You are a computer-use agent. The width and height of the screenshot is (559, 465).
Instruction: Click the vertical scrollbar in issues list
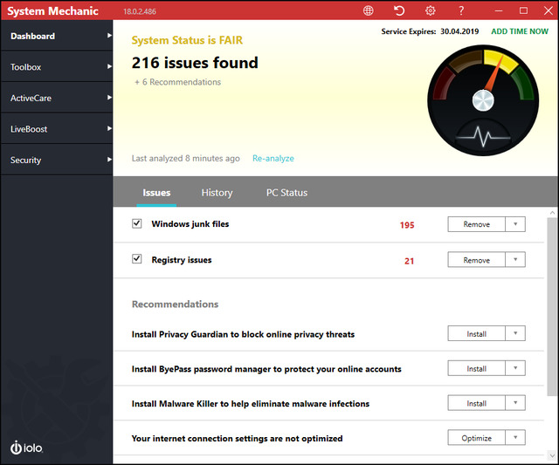pos(552,305)
